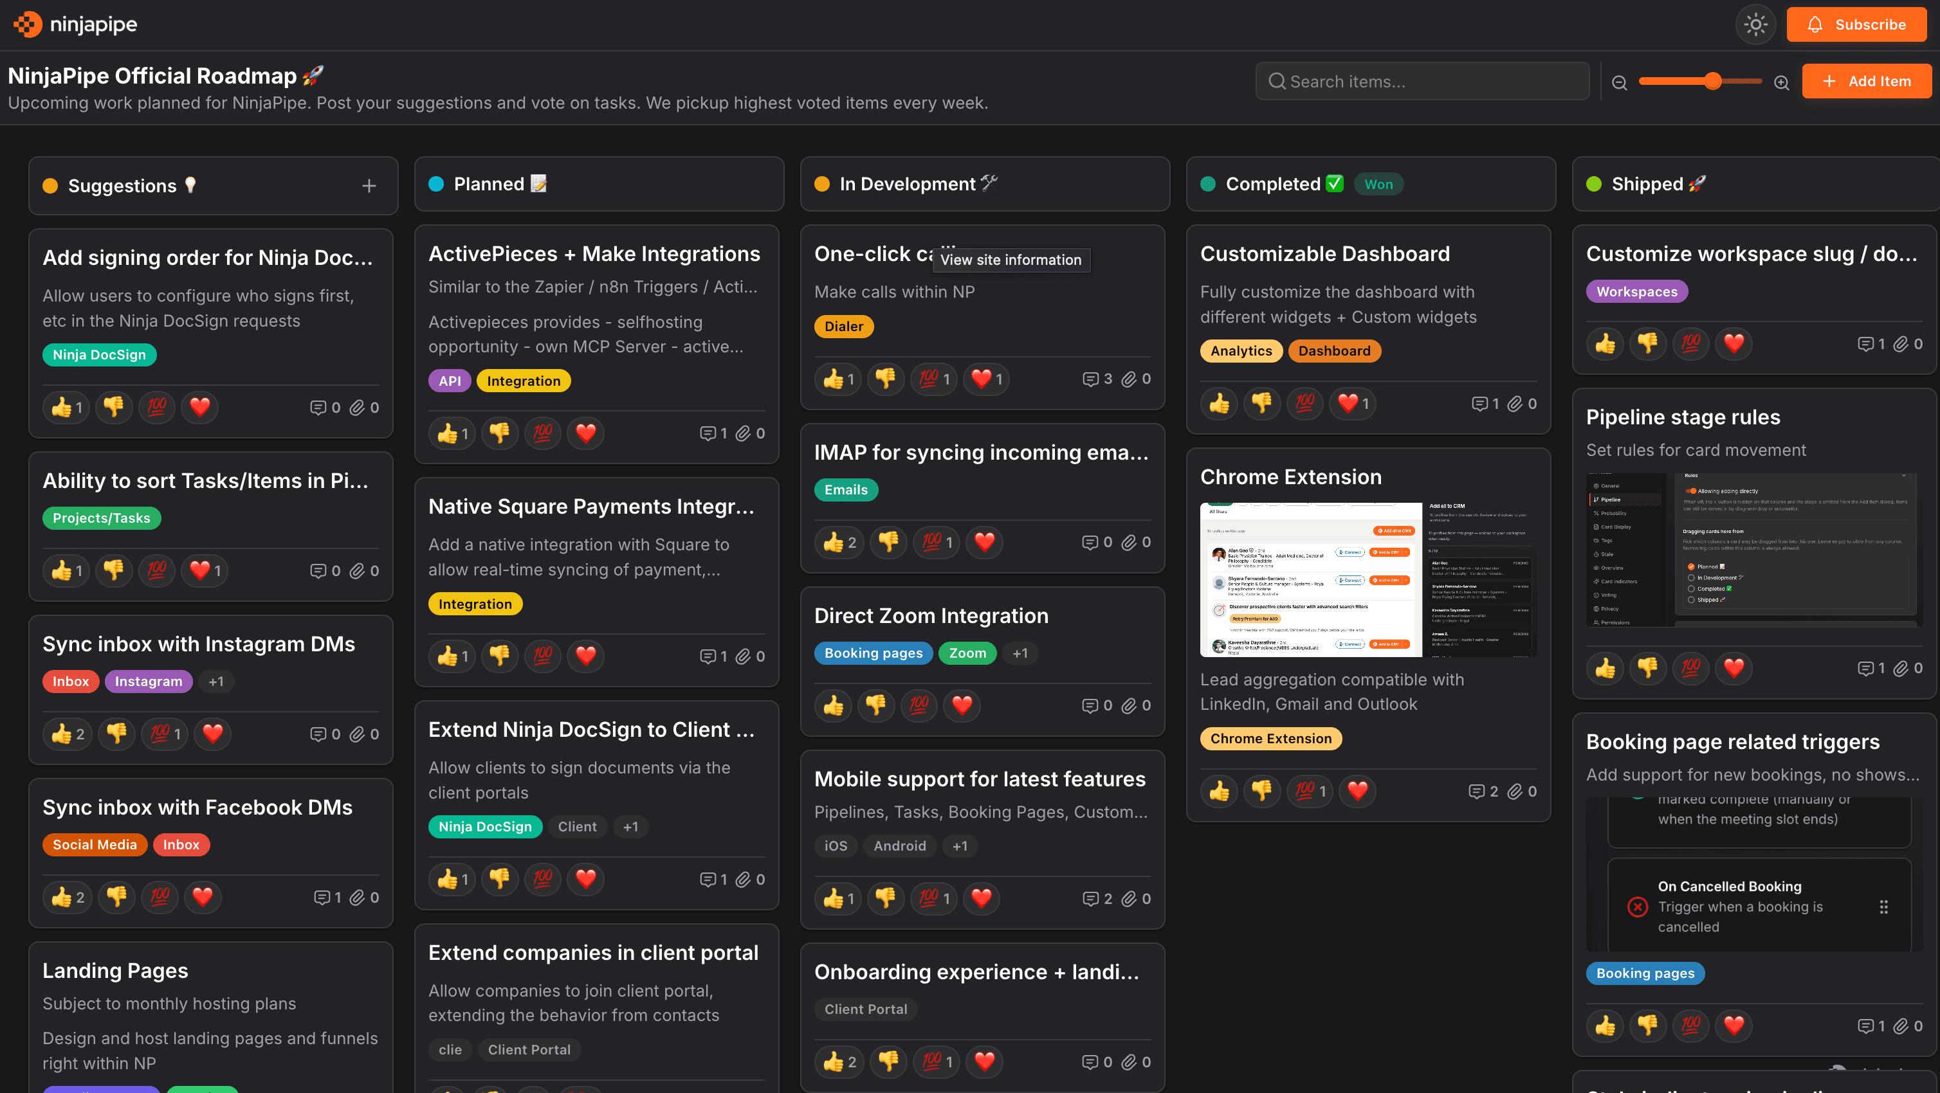Viewport: 1940px width, 1093px height.
Task: Click the board zoom slider handle
Action: [x=1712, y=81]
